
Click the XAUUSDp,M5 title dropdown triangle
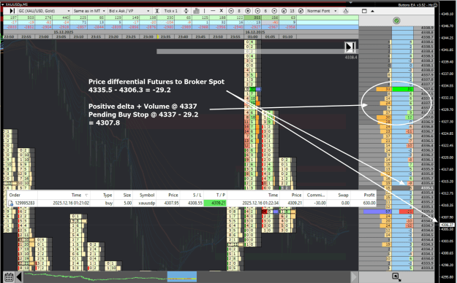3,4
